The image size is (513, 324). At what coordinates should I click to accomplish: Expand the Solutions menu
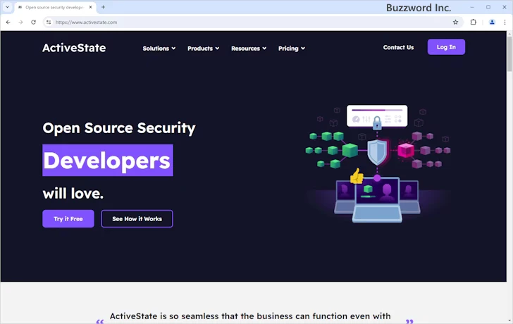[x=159, y=49]
